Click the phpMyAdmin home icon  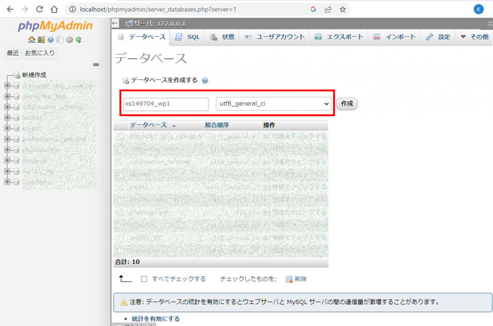point(31,40)
